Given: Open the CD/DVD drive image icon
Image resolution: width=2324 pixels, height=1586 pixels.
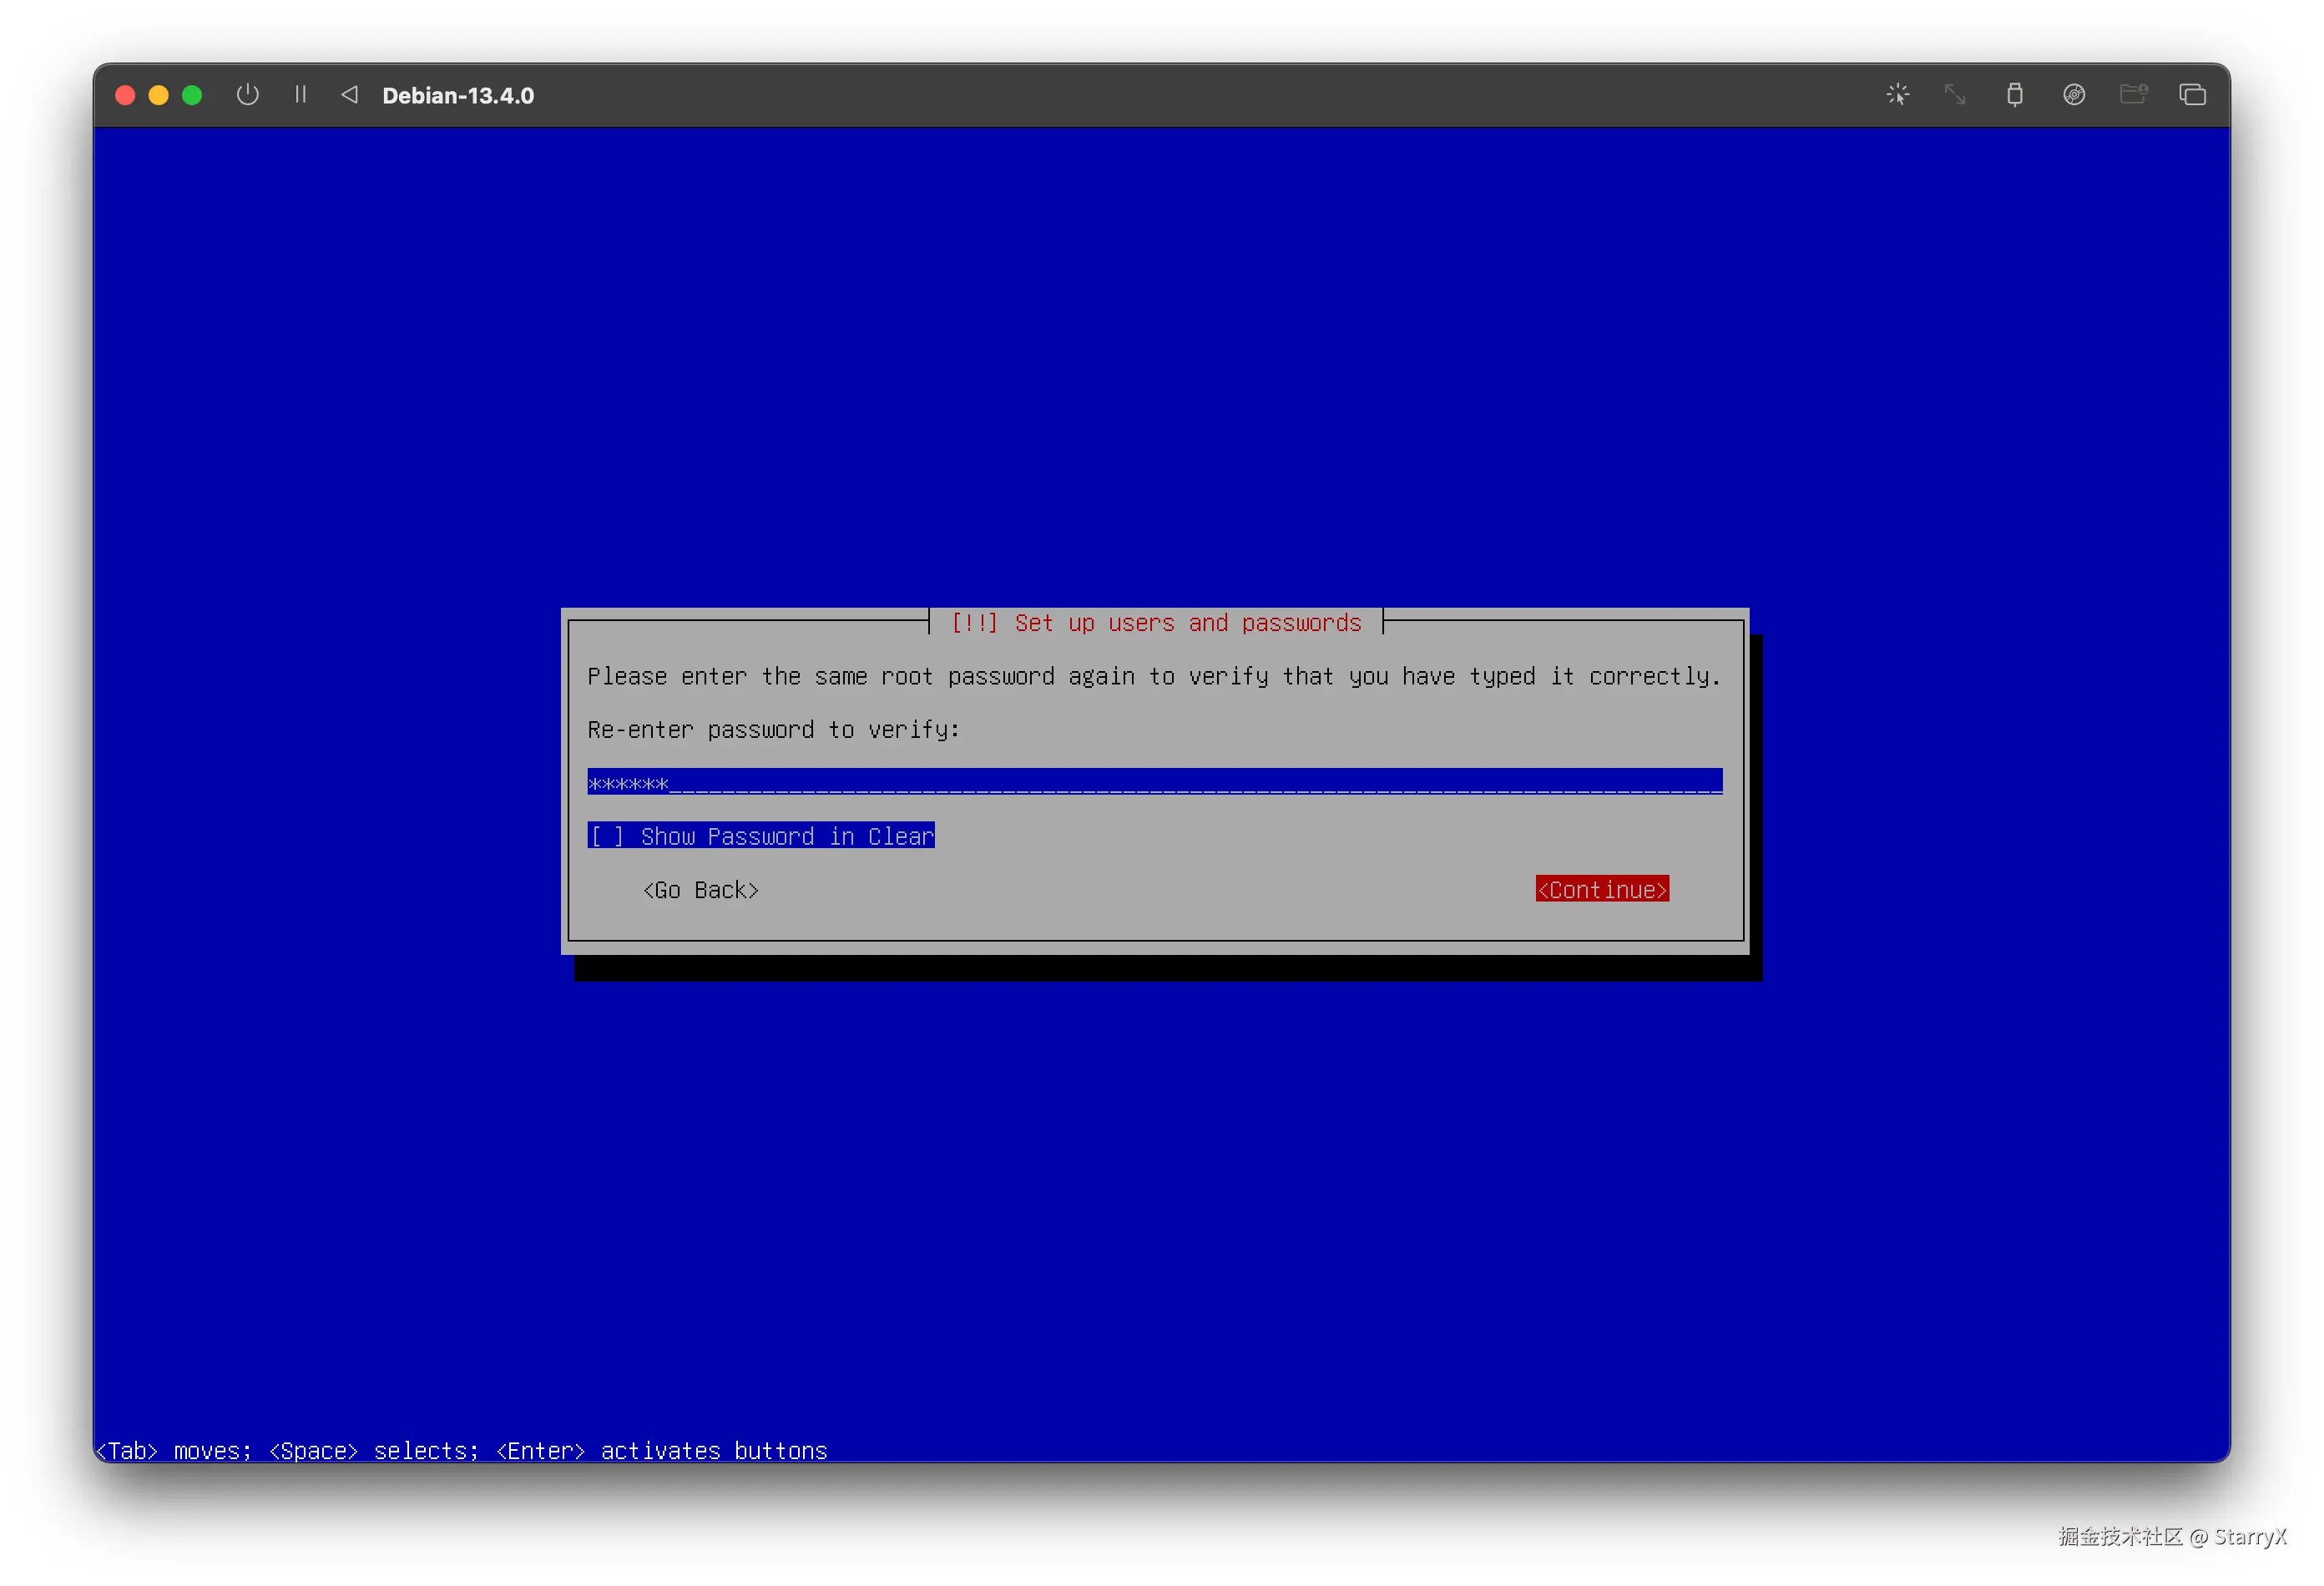Looking at the screenshot, I should point(2074,95).
